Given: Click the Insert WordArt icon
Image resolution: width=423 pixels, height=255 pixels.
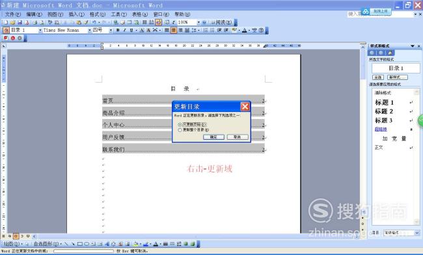Looking at the screenshot, I should (x=107, y=244).
